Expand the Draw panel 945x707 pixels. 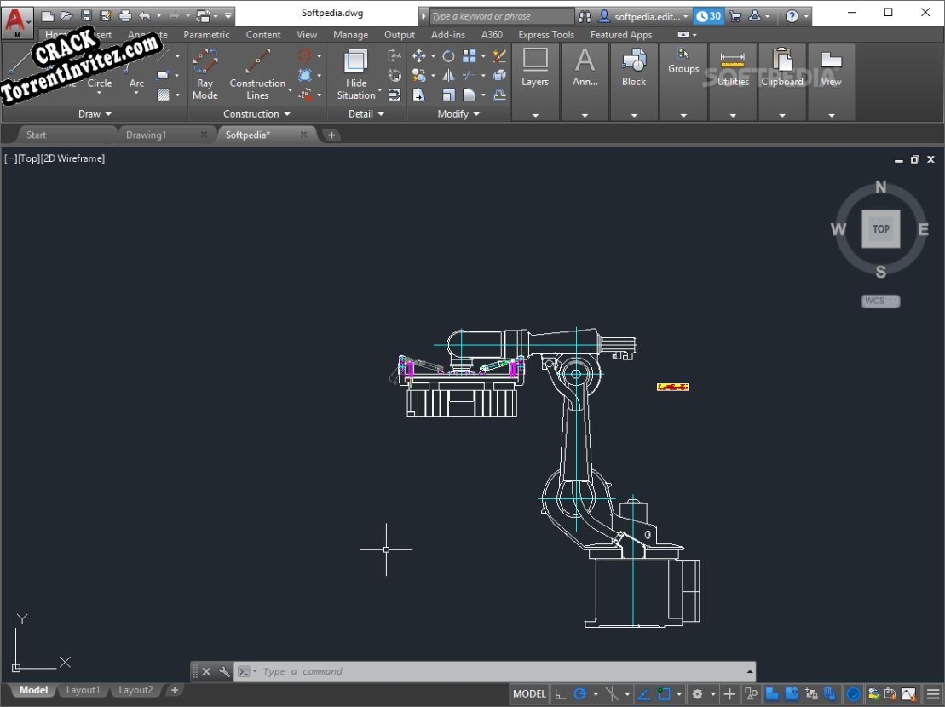point(94,113)
